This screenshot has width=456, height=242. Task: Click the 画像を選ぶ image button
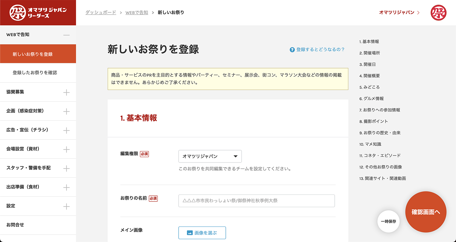pos(202,233)
